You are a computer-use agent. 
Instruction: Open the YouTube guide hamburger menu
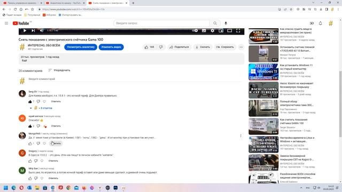(x=6, y=23)
